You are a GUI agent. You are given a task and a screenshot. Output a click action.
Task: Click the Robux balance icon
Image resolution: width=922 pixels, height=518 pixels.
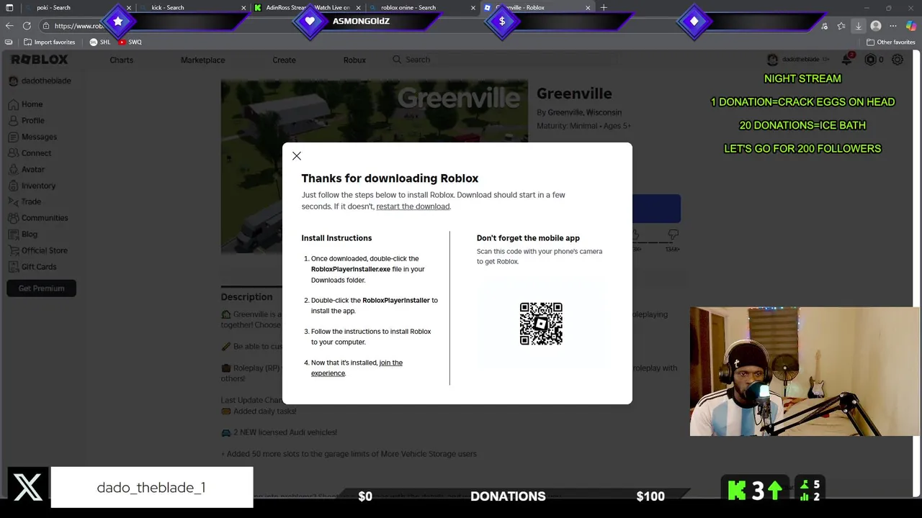[x=870, y=60]
